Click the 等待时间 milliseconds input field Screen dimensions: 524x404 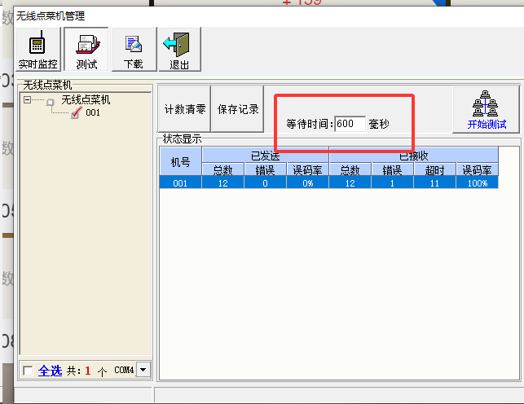350,125
